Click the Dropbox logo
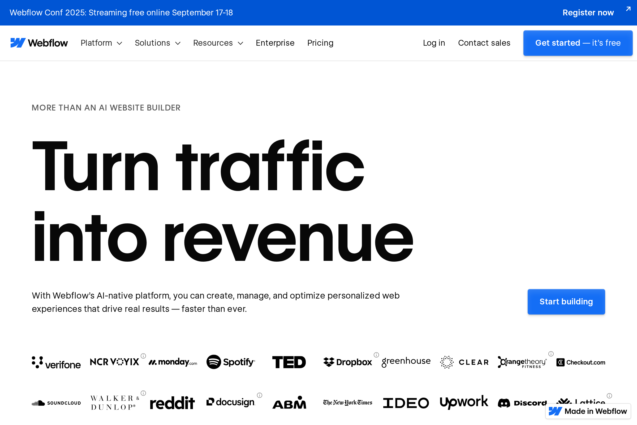637x425 pixels. pos(347,362)
